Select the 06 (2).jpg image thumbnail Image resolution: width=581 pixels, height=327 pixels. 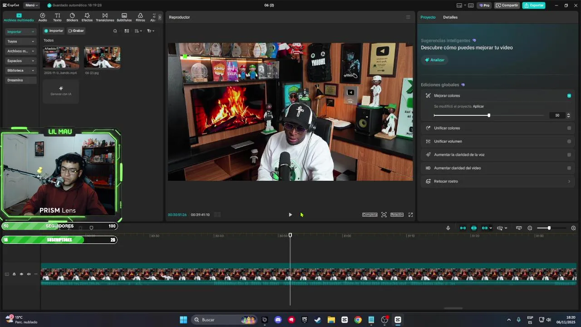click(x=102, y=57)
